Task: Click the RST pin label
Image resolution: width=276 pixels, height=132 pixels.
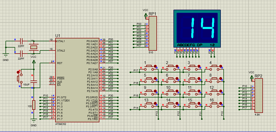Action: [x=59, y=63]
